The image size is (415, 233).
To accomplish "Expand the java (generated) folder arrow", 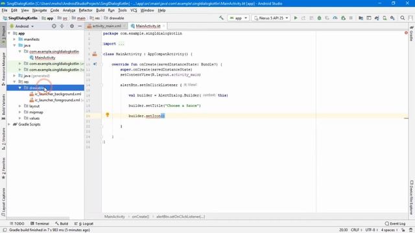I will pyautogui.click(x=14, y=76).
